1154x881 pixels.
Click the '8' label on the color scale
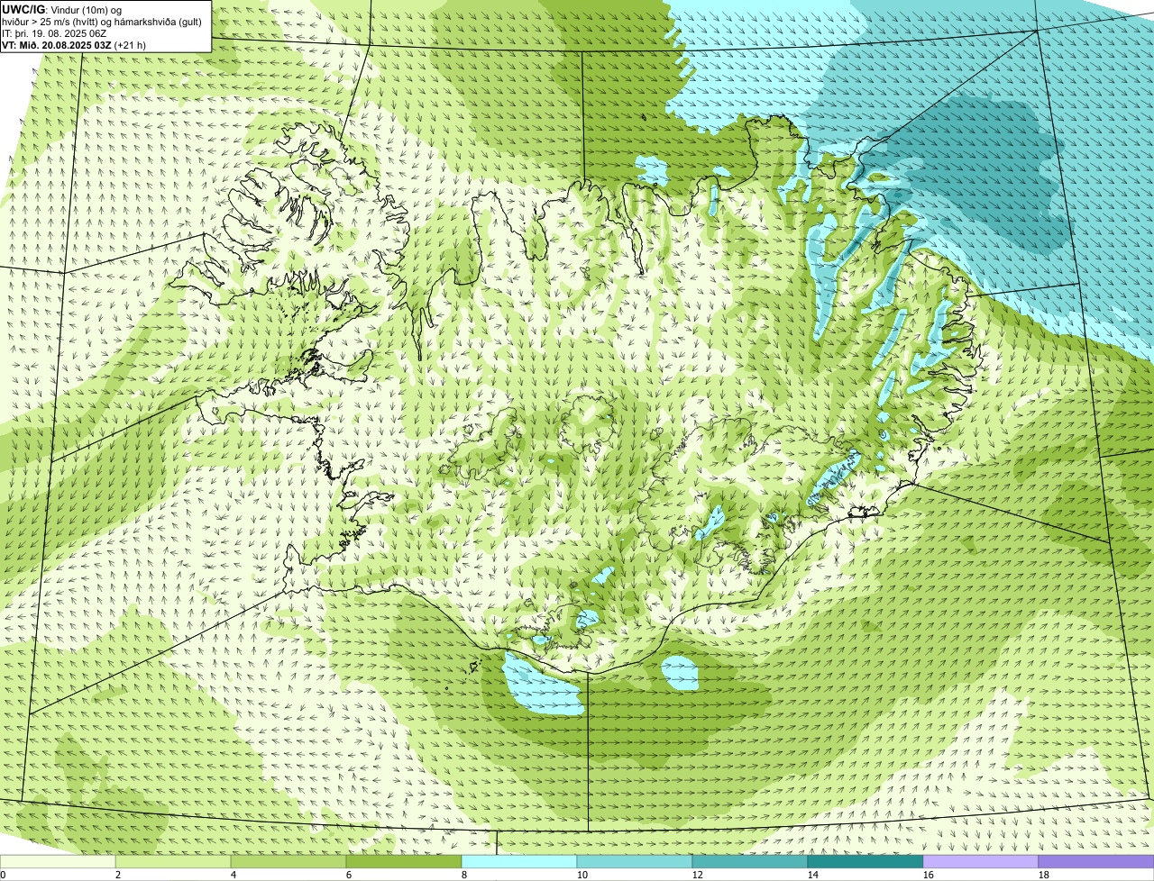point(464,875)
